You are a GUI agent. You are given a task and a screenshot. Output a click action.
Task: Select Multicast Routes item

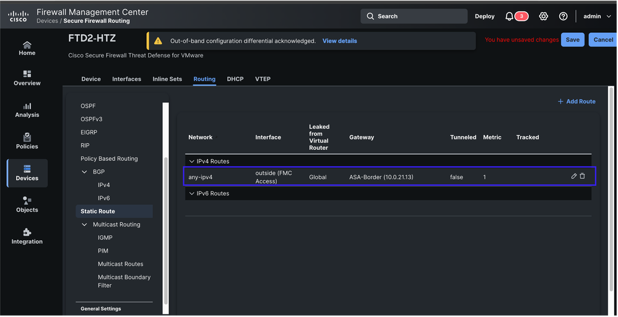tap(121, 264)
